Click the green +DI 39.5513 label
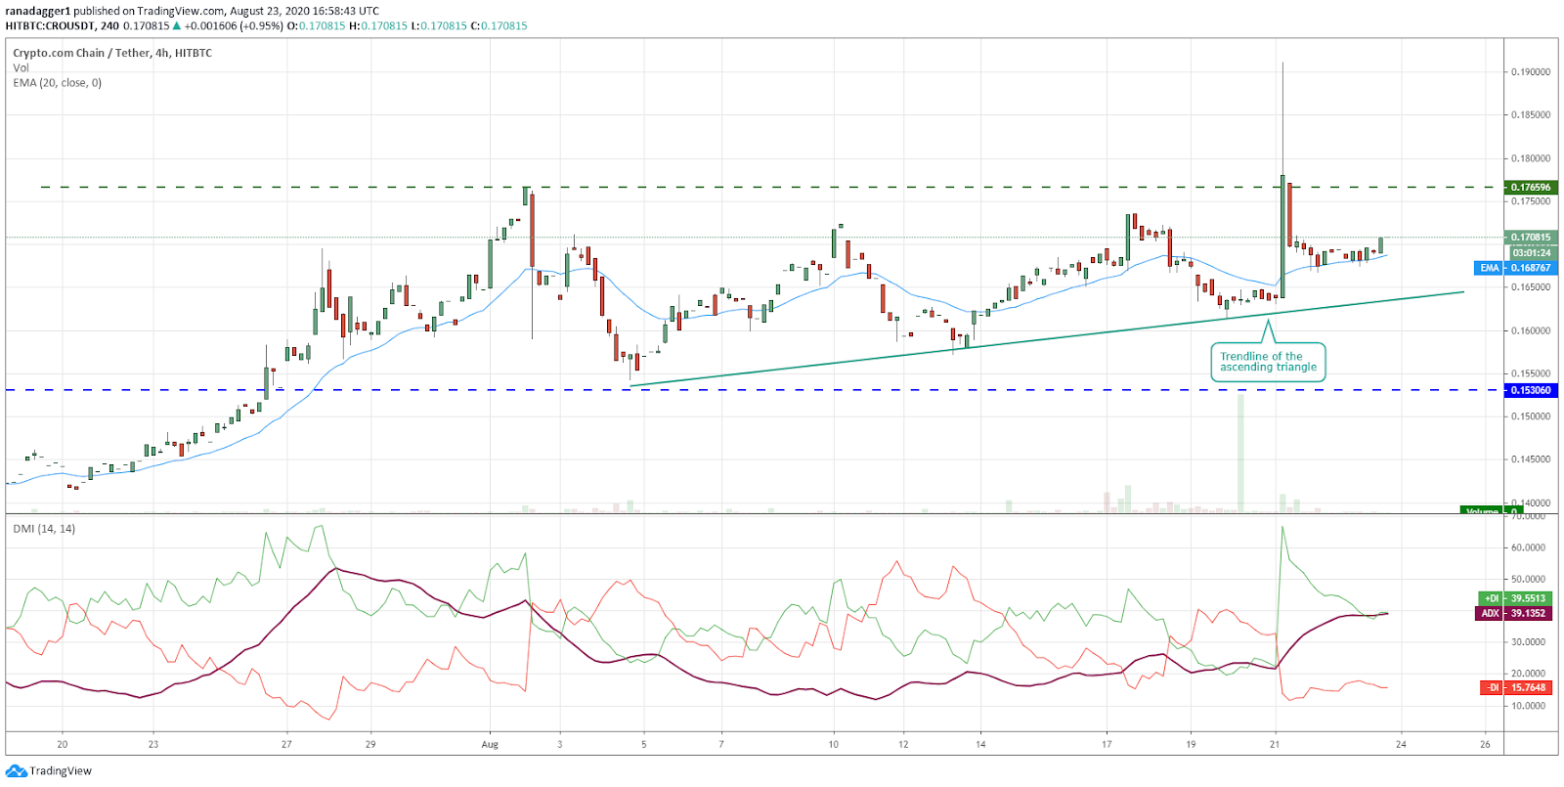The image size is (1564, 787). [1513, 598]
